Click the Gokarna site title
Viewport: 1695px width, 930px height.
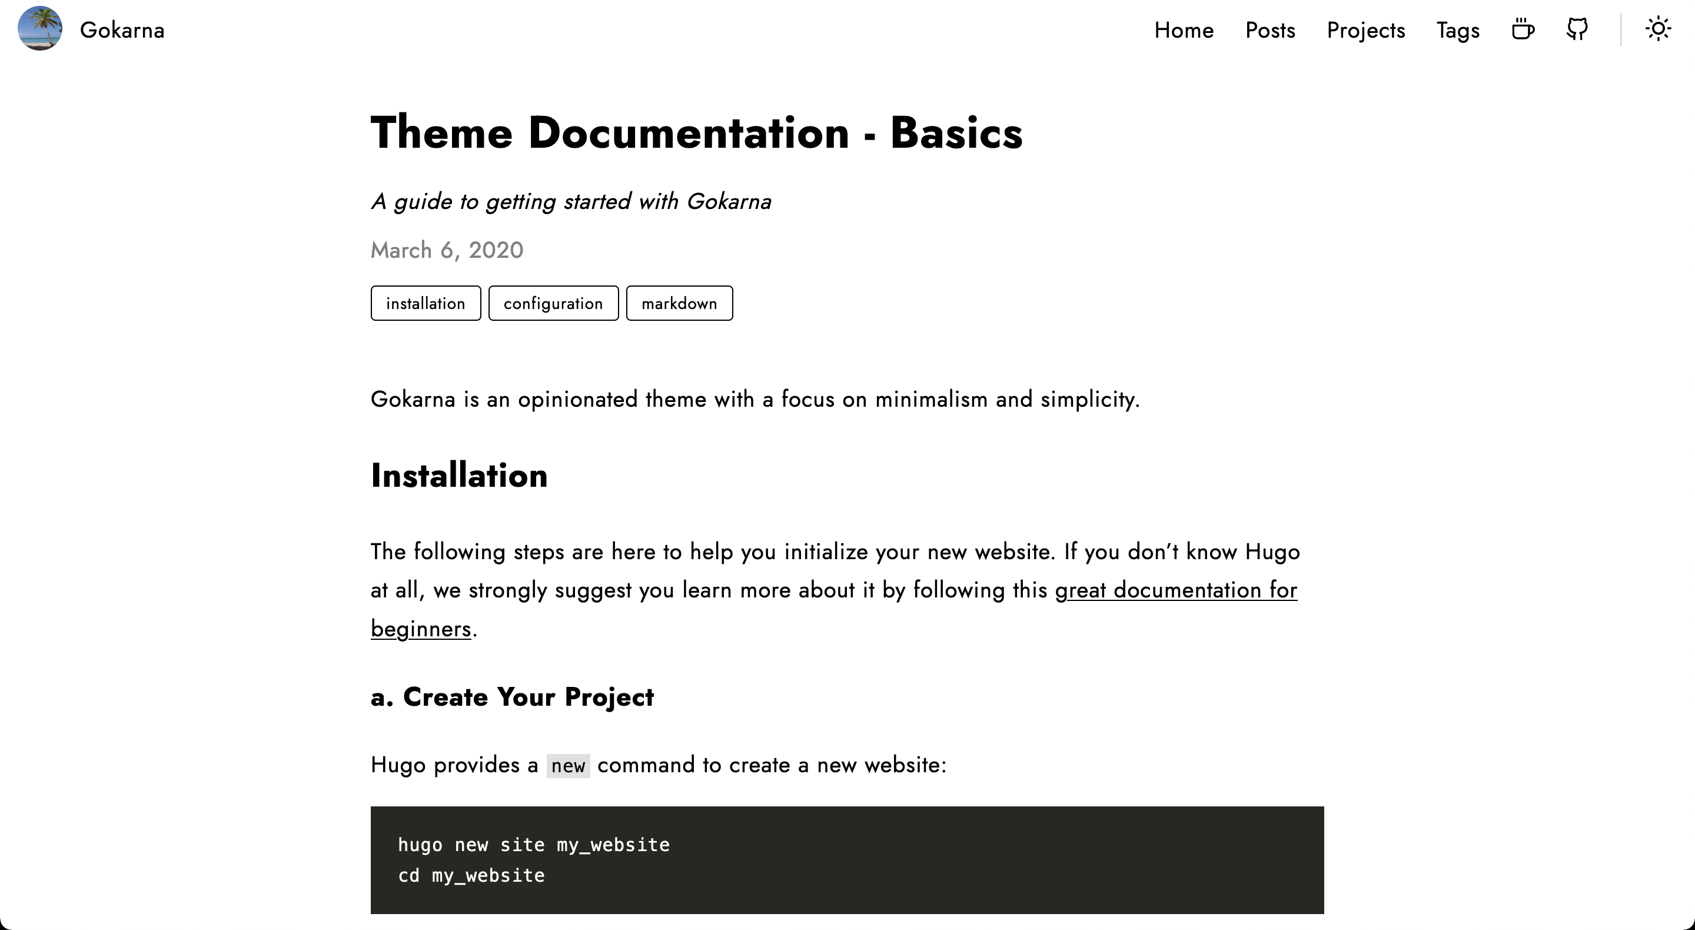[122, 30]
